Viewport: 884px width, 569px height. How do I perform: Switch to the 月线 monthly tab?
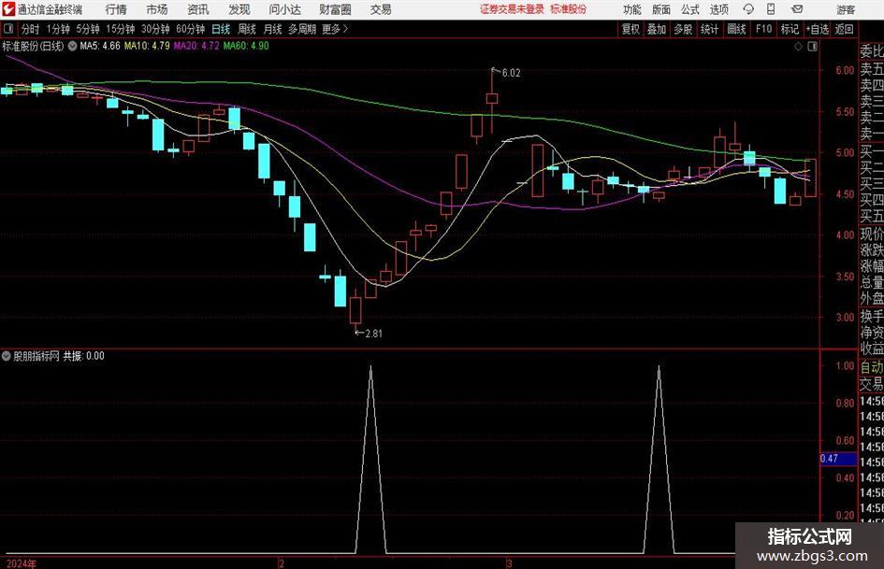coord(273,29)
